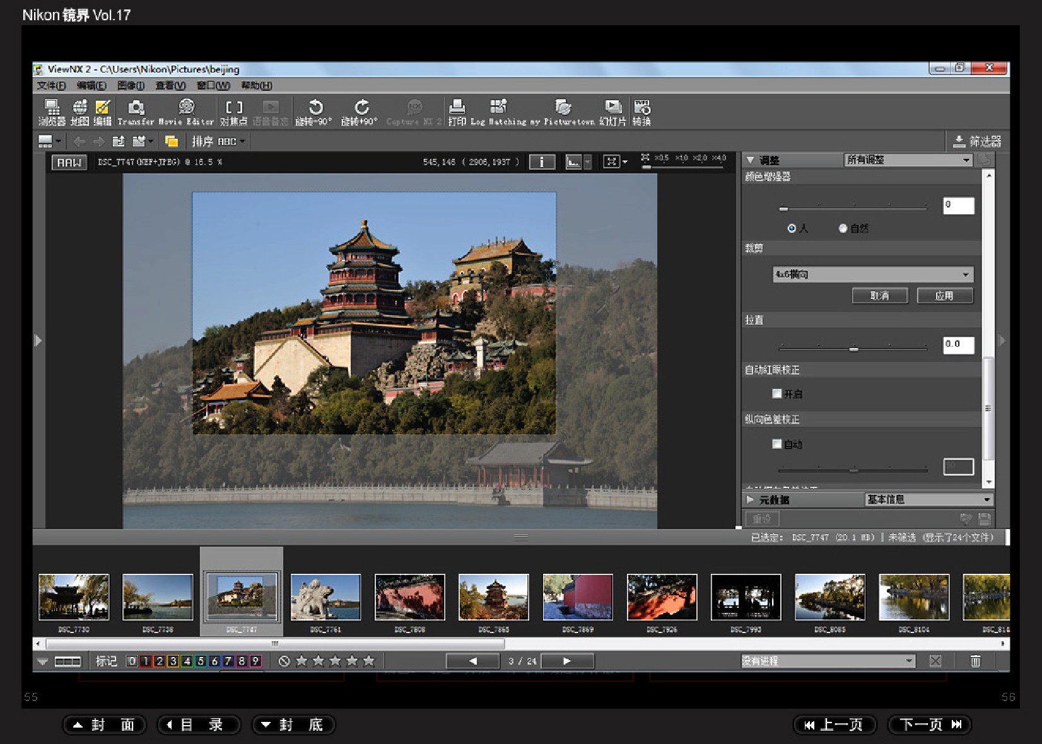Collapse the 调整 adjustment section triangle
The height and width of the screenshot is (744, 1042).
pos(750,160)
